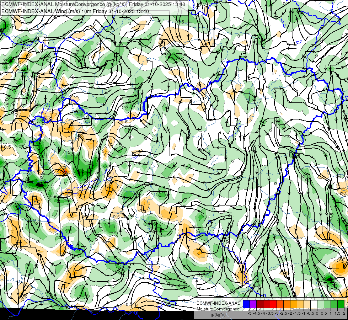Select the darkest green legend swatch
Image resolution: width=348 pixels, height=320 pixels.
341,304
